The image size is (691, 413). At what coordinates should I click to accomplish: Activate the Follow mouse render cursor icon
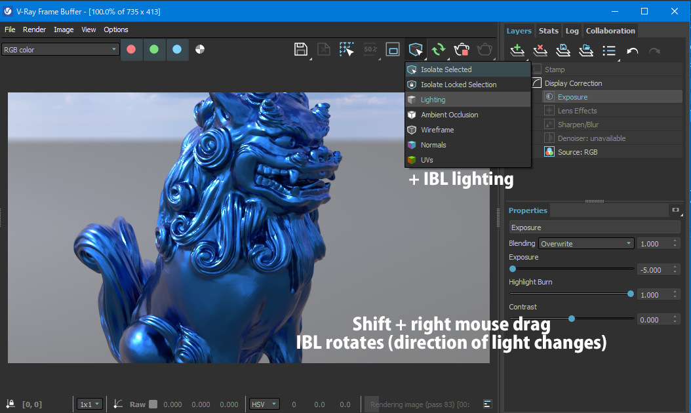tap(347, 49)
